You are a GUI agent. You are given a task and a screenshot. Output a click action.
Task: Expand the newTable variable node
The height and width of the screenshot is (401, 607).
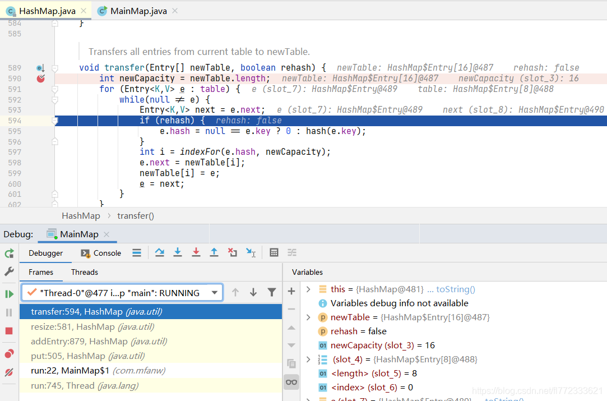pyautogui.click(x=308, y=317)
